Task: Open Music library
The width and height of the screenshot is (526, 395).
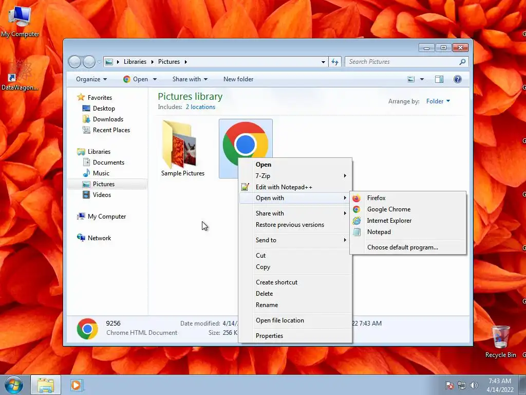Action: click(101, 173)
